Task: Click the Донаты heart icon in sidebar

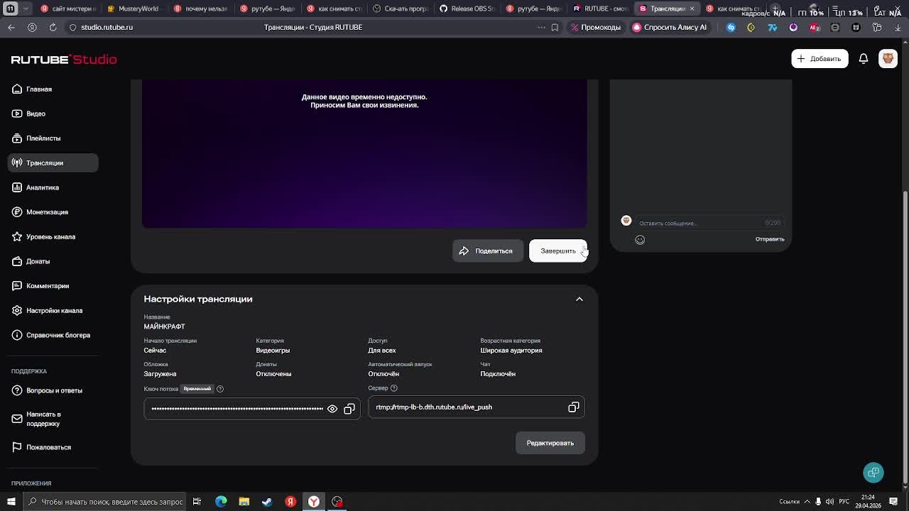Action: (x=17, y=261)
